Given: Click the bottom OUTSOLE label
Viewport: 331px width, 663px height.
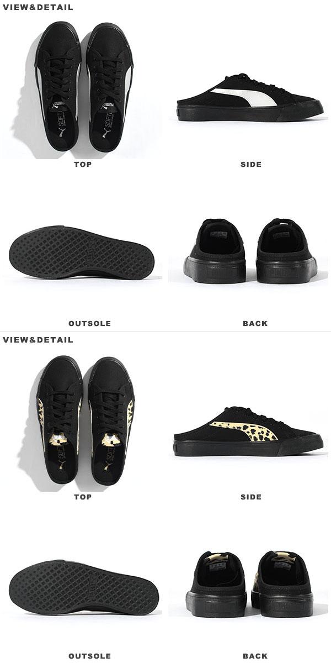Looking at the screenshot, I should pos(89,656).
